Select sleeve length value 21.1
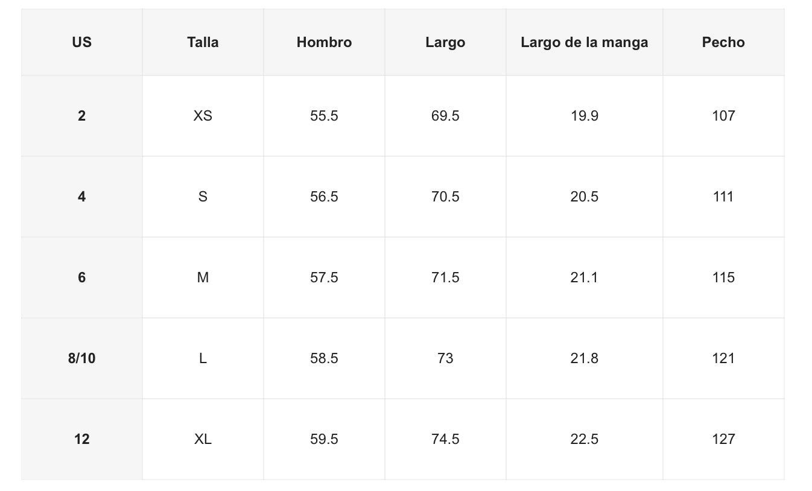This screenshot has width=812, height=491. tap(584, 277)
